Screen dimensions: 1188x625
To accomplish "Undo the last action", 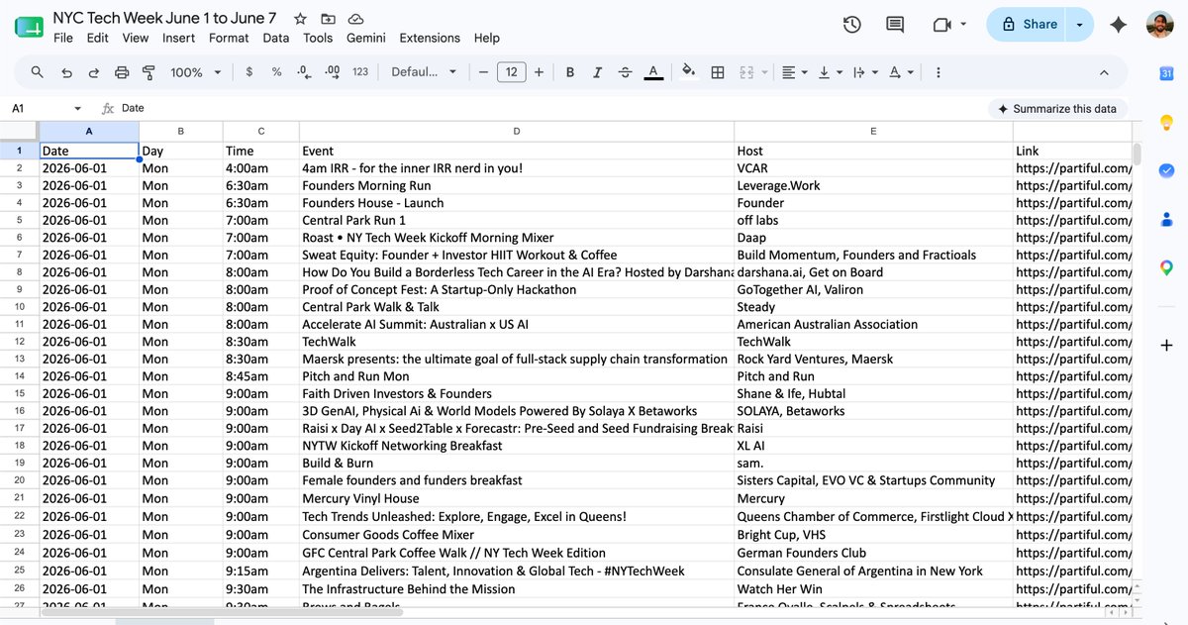I will (66, 72).
